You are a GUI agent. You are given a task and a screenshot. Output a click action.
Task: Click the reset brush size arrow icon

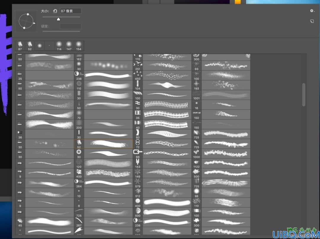click(55, 11)
